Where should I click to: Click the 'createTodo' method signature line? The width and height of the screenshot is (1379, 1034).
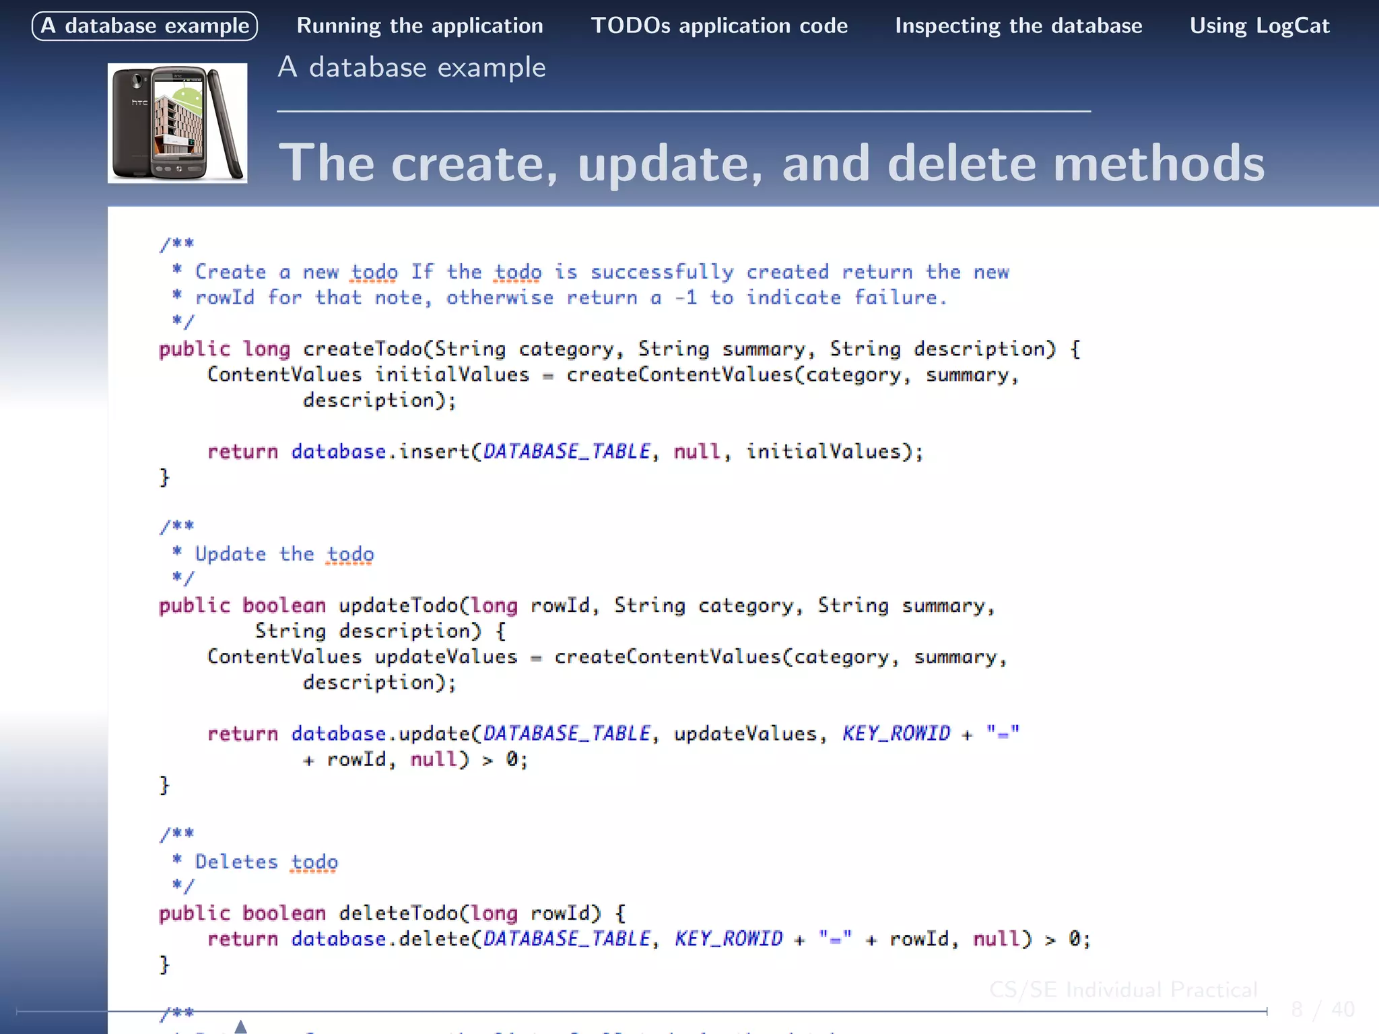coord(619,349)
